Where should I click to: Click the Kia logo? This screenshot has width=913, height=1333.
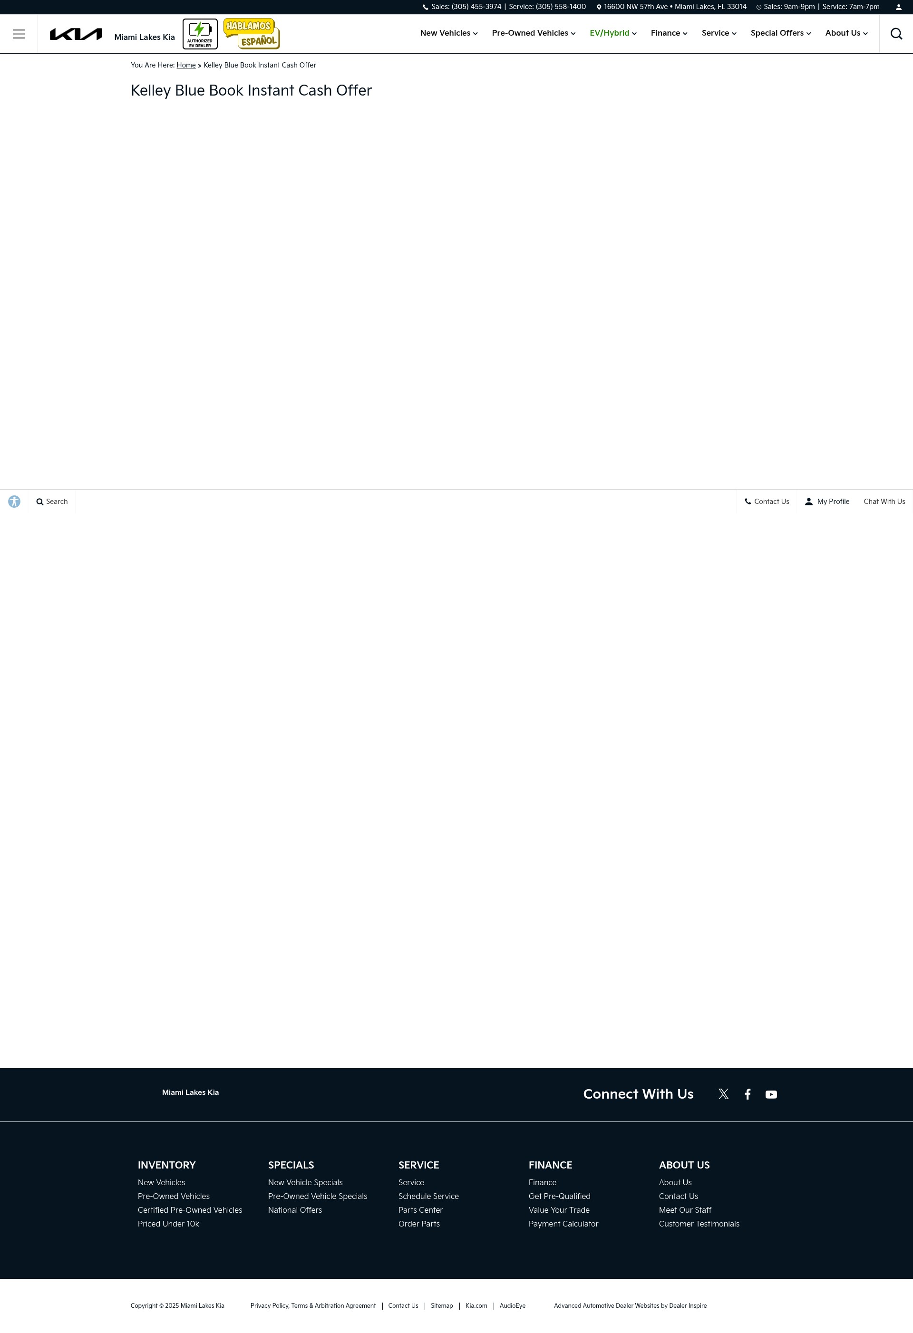(76, 34)
